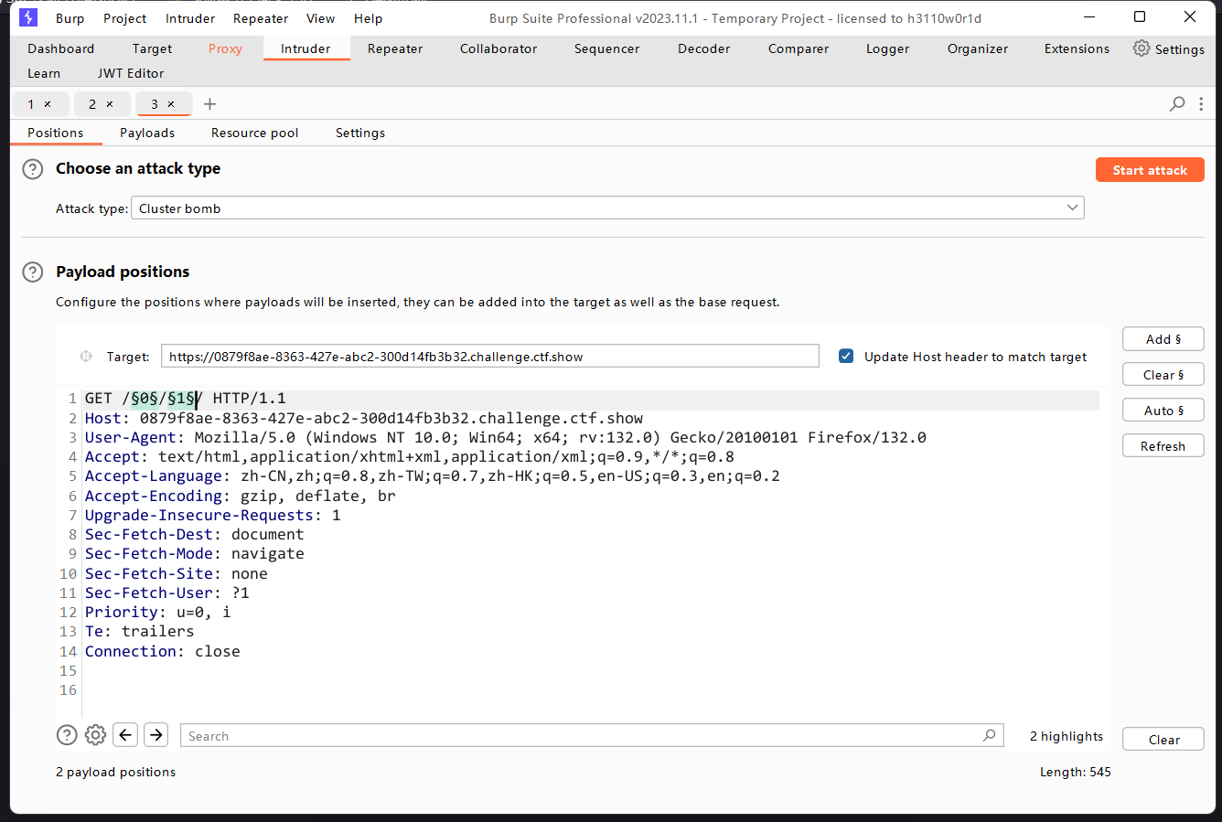
Task: Click the Host header line in request
Action: tap(364, 419)
